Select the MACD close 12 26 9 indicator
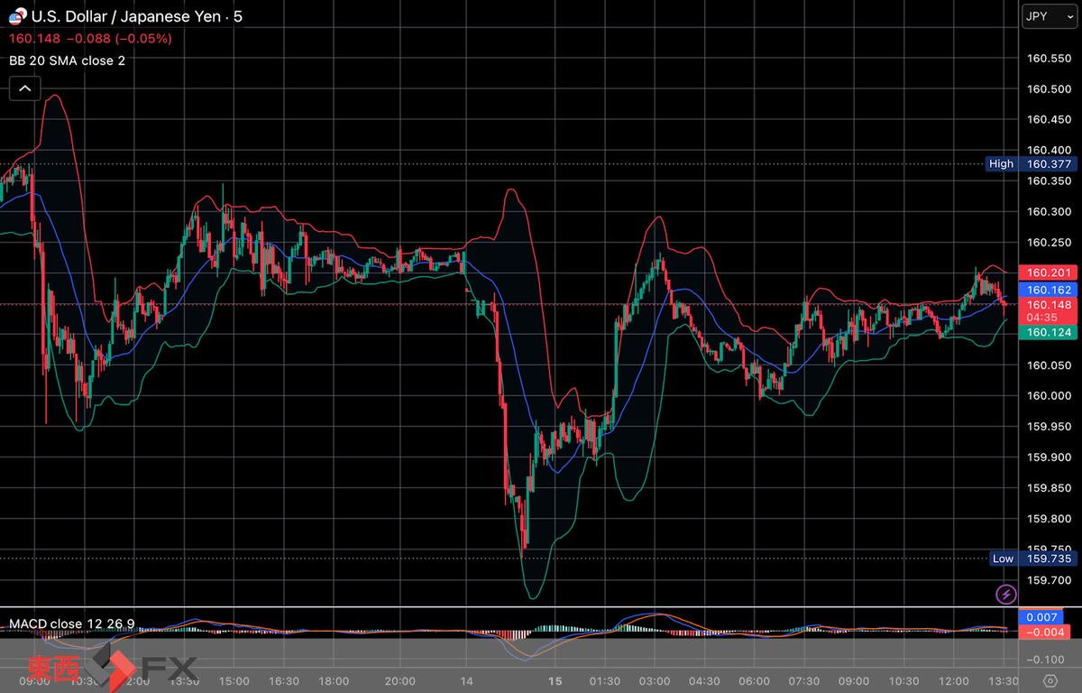 [x=72, y=624]
